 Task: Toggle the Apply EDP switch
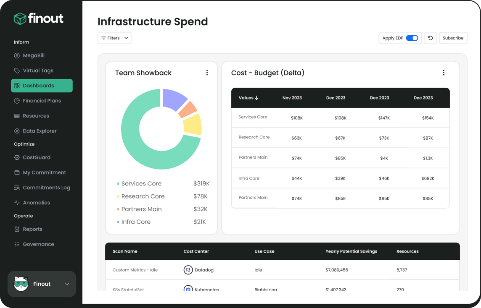tap(412, 38)
